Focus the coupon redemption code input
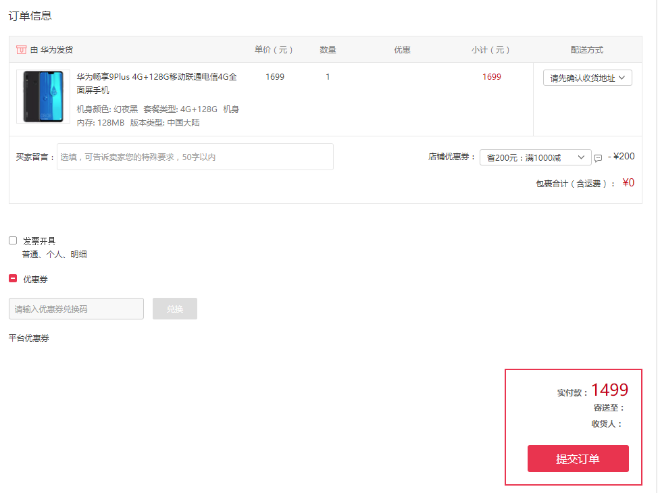Screen dimensions: 658x493 [x=76, y=309]
